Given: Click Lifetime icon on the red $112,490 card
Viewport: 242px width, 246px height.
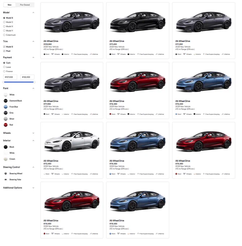Looking at the screenshot, I should tap(157, 114).
